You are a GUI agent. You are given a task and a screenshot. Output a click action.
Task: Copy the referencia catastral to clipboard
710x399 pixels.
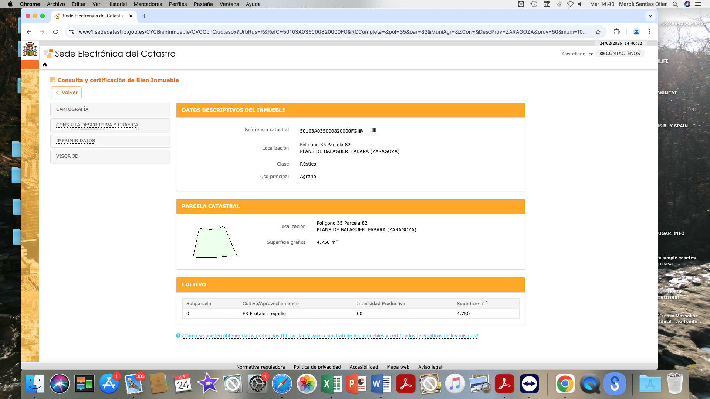pos(361,131)
